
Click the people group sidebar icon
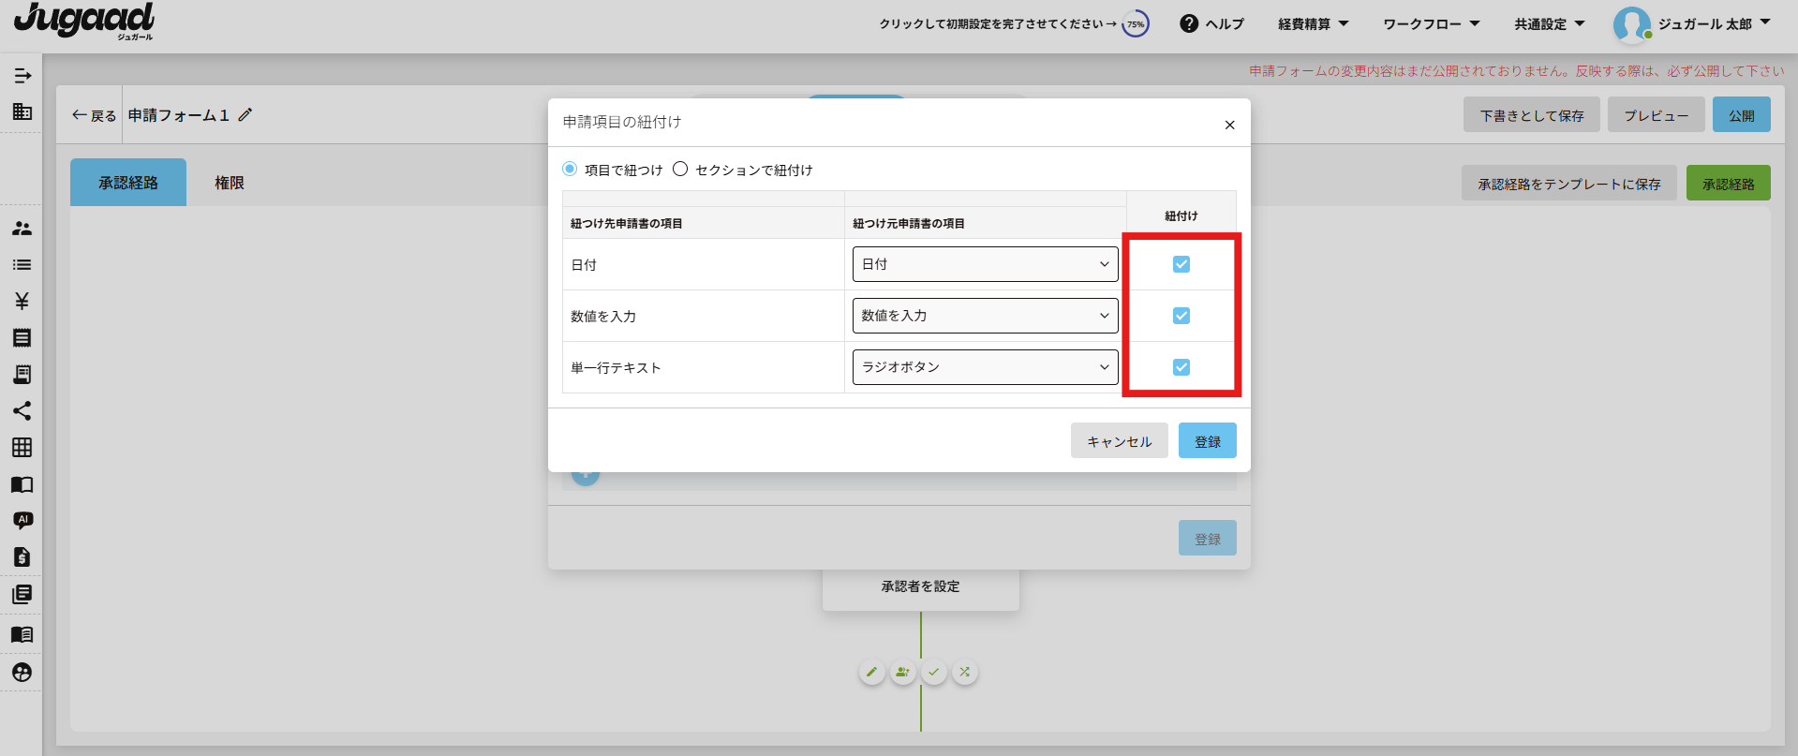[22, 229]
